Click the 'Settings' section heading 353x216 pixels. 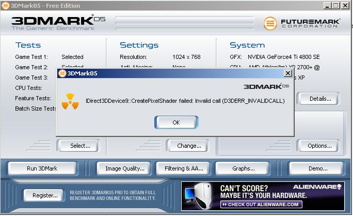point(139,45)
